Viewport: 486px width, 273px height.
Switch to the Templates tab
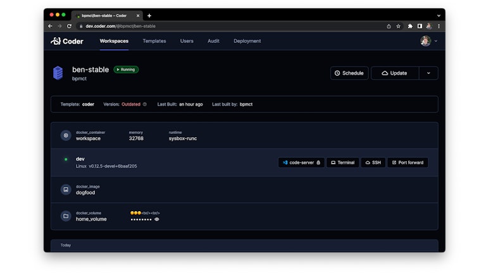pyautogui.click(x=154, y=41)
